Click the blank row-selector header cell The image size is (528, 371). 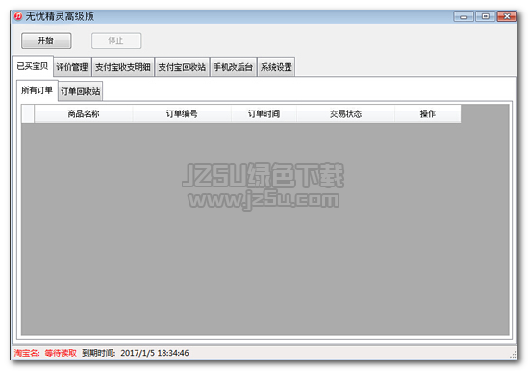28,113
